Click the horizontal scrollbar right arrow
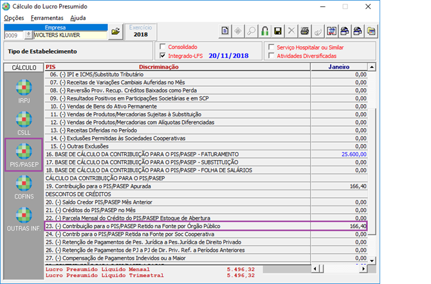The width and height of the screenshot is (431, 284). click(363, 269)
